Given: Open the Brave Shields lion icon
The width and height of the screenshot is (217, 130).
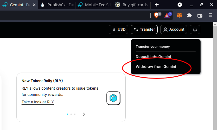Looking at the screenshot, I should (156, 15).
